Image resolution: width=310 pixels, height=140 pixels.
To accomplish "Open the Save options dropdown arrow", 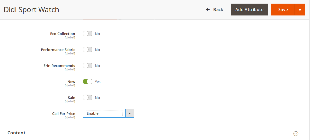I will [300, 10].
